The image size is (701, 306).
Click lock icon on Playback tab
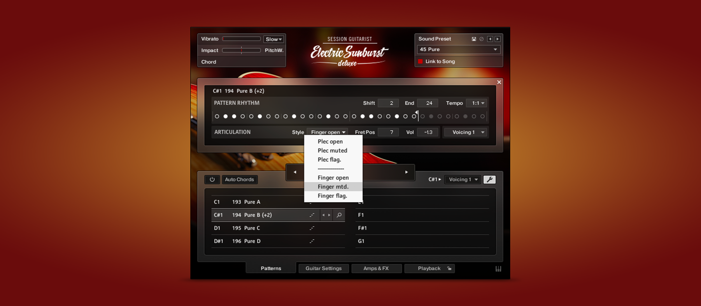(x=449, y=269)
